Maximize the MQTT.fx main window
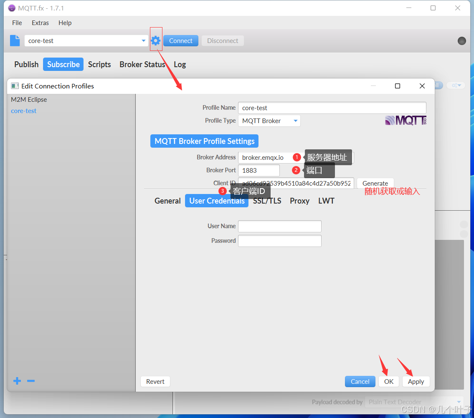Viewport: 474px width, 418px height. [433, 8]
